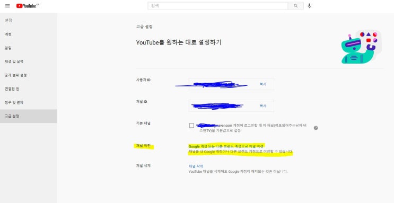Open 연결된 앱 in sidebar

29,89
